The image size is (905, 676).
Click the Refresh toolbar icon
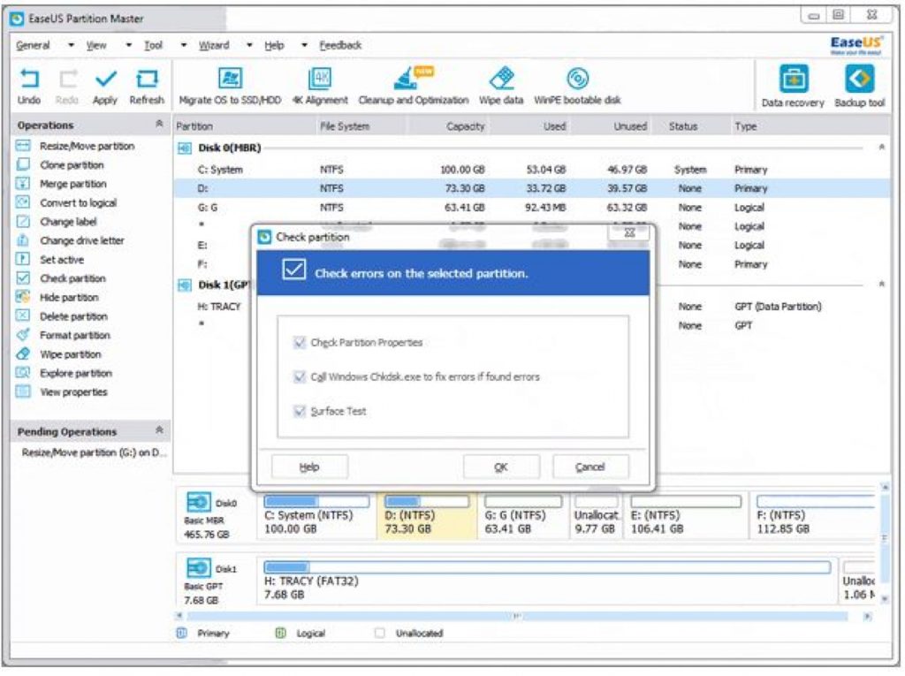[147, 87]
